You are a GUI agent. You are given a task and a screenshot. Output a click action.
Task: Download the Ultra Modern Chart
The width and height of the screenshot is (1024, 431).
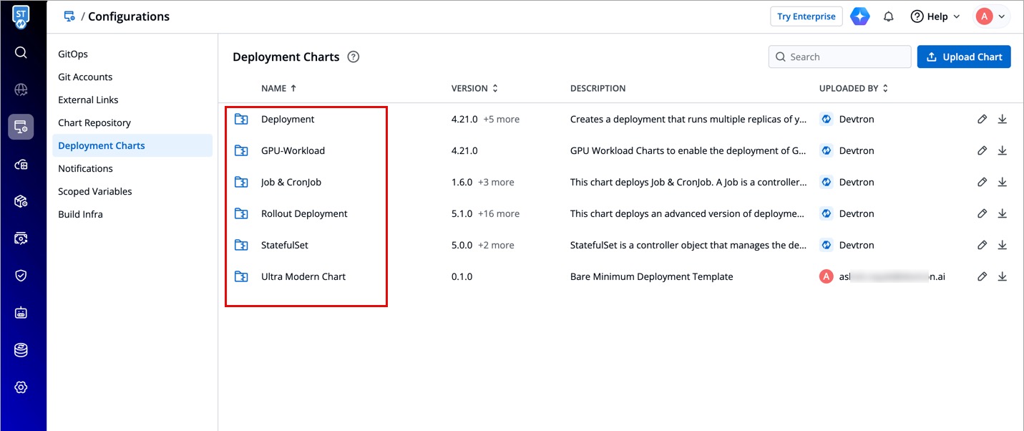click(1002, 277)
